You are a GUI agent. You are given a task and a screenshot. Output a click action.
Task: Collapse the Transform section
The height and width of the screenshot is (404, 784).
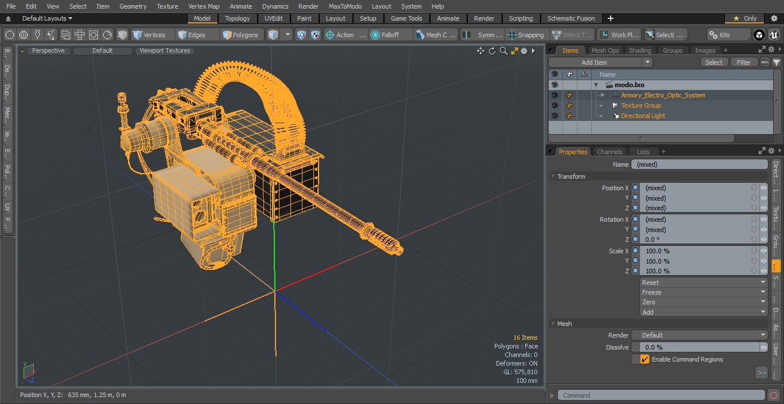pyautogui.click(x=553, y=176)
